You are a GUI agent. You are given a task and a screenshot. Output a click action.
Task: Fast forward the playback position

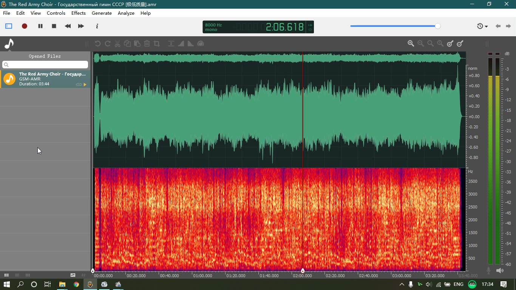tap(81, 26)
